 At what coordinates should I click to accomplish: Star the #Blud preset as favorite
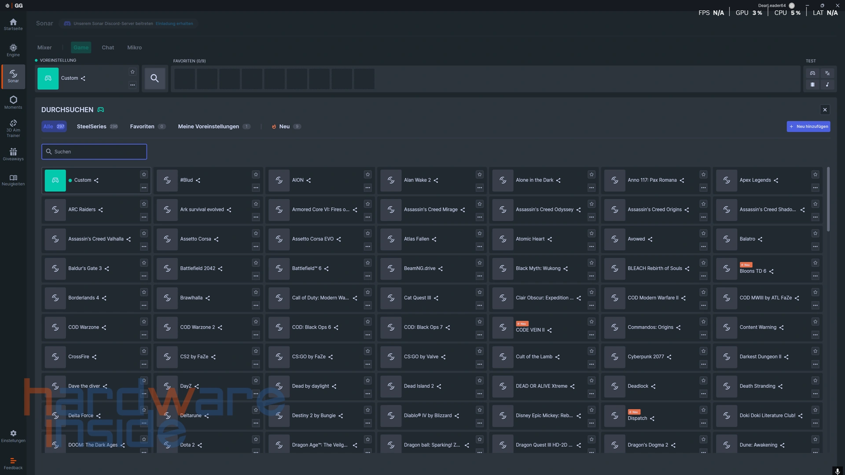[256, 175]
